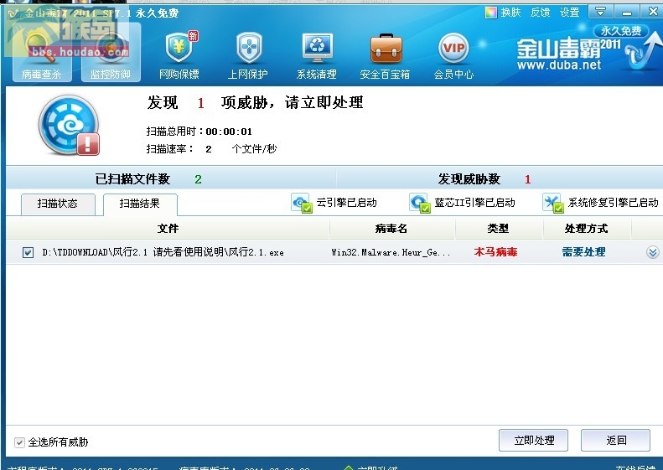663x470 pixels.
Task: Open the 会员中心 VIP center
Action: 453,56
